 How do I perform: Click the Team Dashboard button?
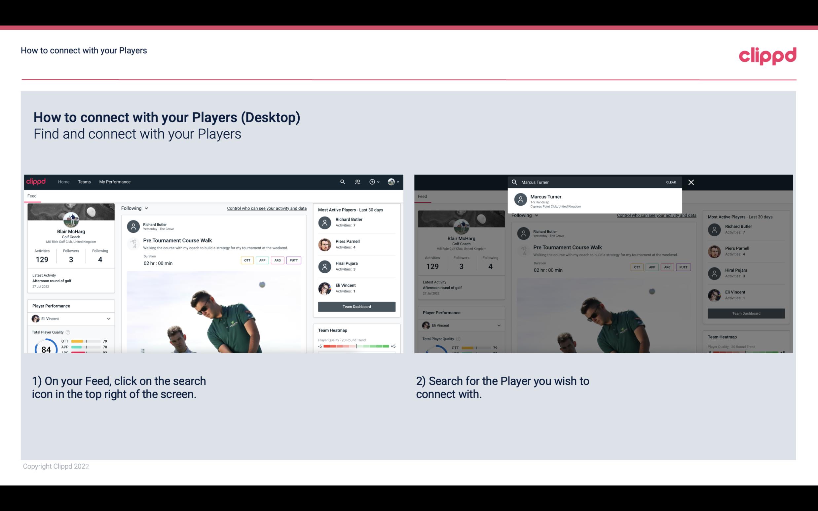[356, 306]
